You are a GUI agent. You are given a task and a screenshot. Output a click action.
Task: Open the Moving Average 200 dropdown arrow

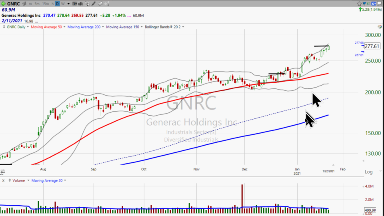[x=103, y=27]
